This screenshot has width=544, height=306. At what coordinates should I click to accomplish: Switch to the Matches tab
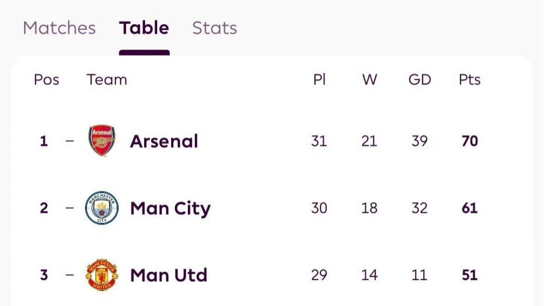tap(59, 28)
